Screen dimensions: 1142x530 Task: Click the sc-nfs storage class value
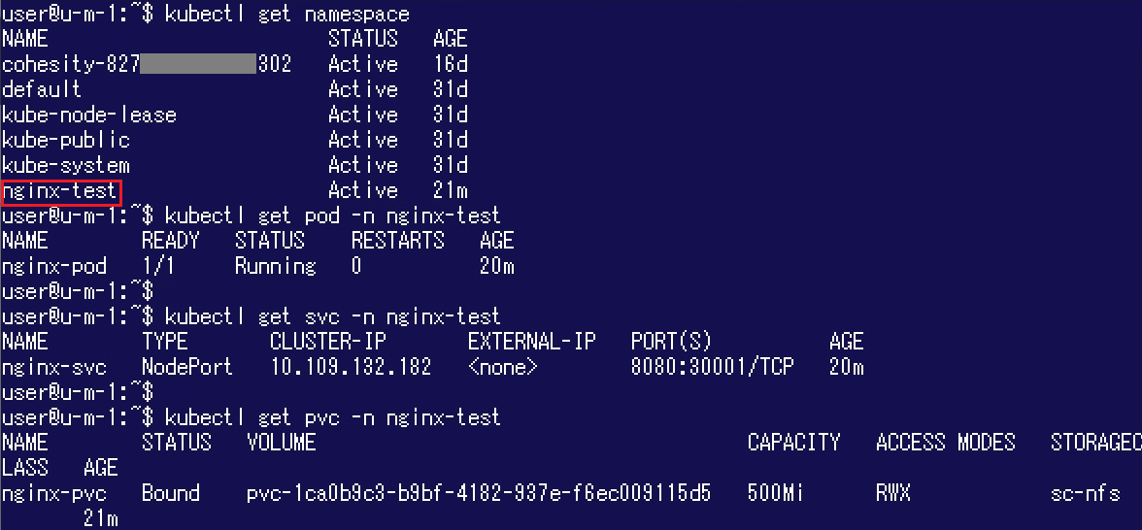[1086, 493]
